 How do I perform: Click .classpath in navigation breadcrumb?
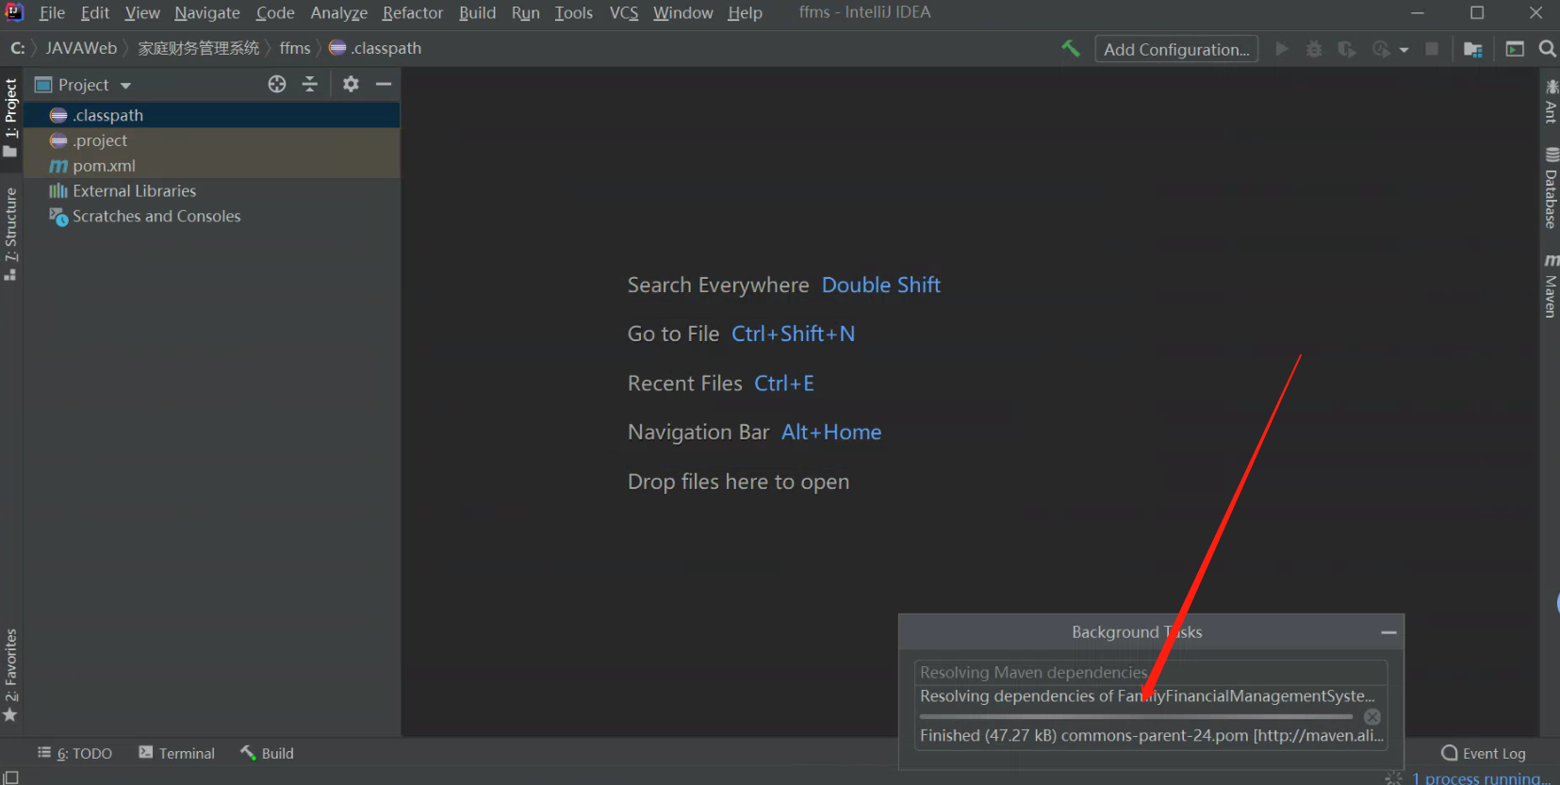click(x=375, y=48)
